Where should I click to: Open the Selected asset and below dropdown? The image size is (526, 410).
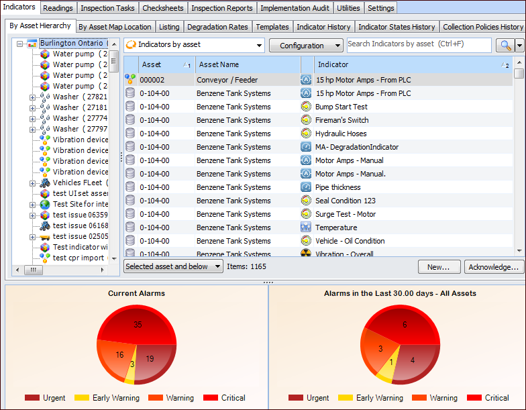pyautogui.click(x=173, y=266)
